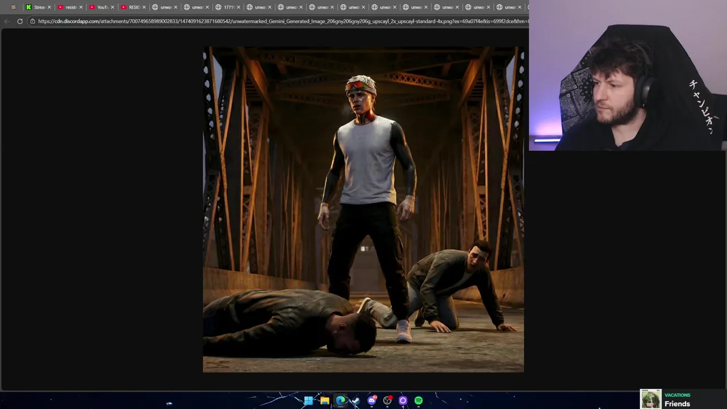This screenshot has width=727, height=409.
Task: Open OBS Studio from the taskbar
Action: tap(387, 400)
